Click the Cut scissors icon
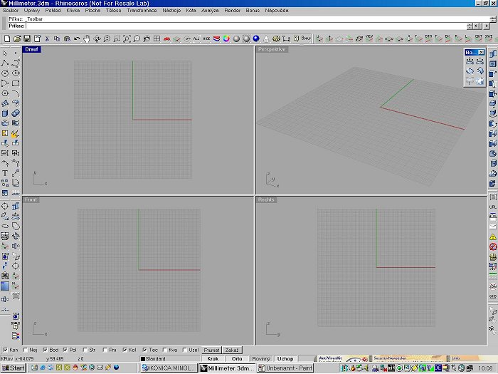This screenshot has width=498, height=374. pos(48,38)
